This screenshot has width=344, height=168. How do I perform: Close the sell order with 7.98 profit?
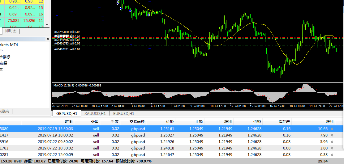click(x=332, y=135)
